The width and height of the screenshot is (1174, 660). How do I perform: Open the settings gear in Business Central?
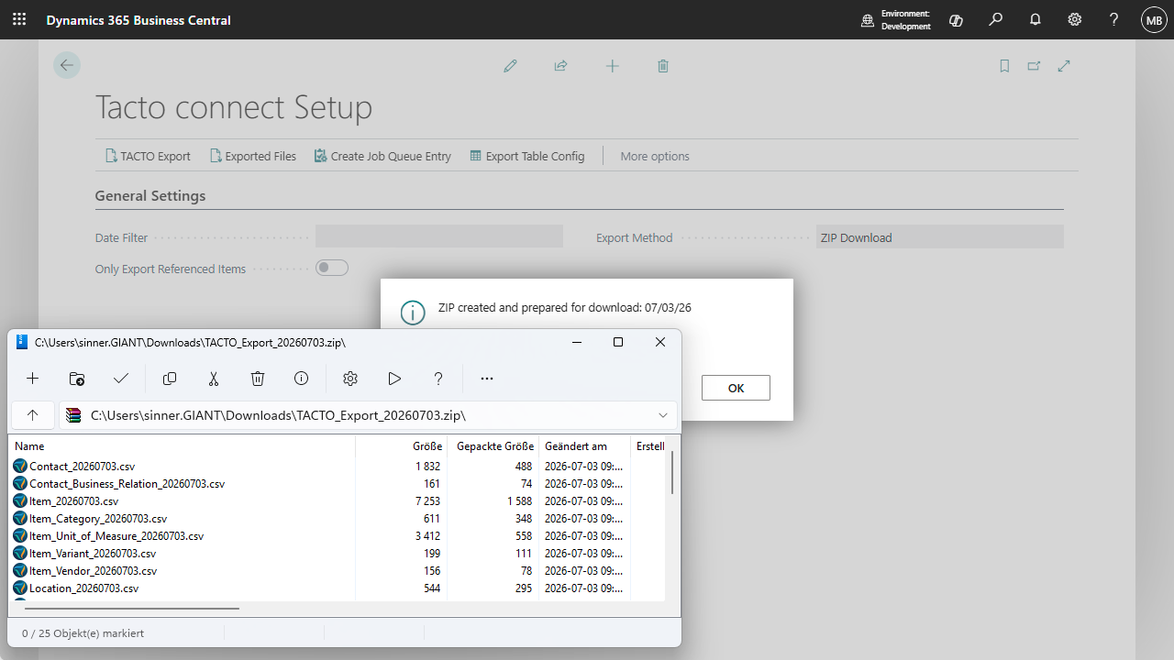pyautogui.click(x=1074, y=19)
